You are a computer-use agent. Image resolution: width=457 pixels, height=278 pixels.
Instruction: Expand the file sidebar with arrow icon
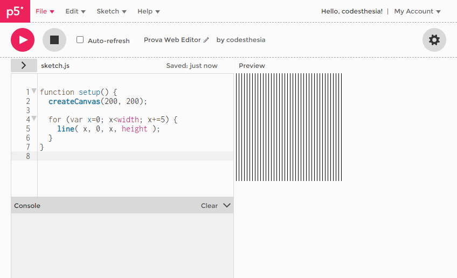[24, 65]
